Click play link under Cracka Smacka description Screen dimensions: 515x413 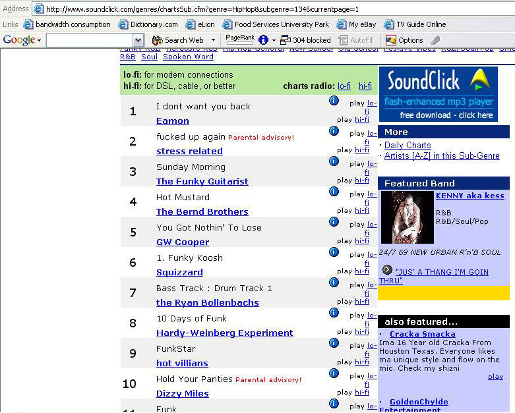[496, 377]
